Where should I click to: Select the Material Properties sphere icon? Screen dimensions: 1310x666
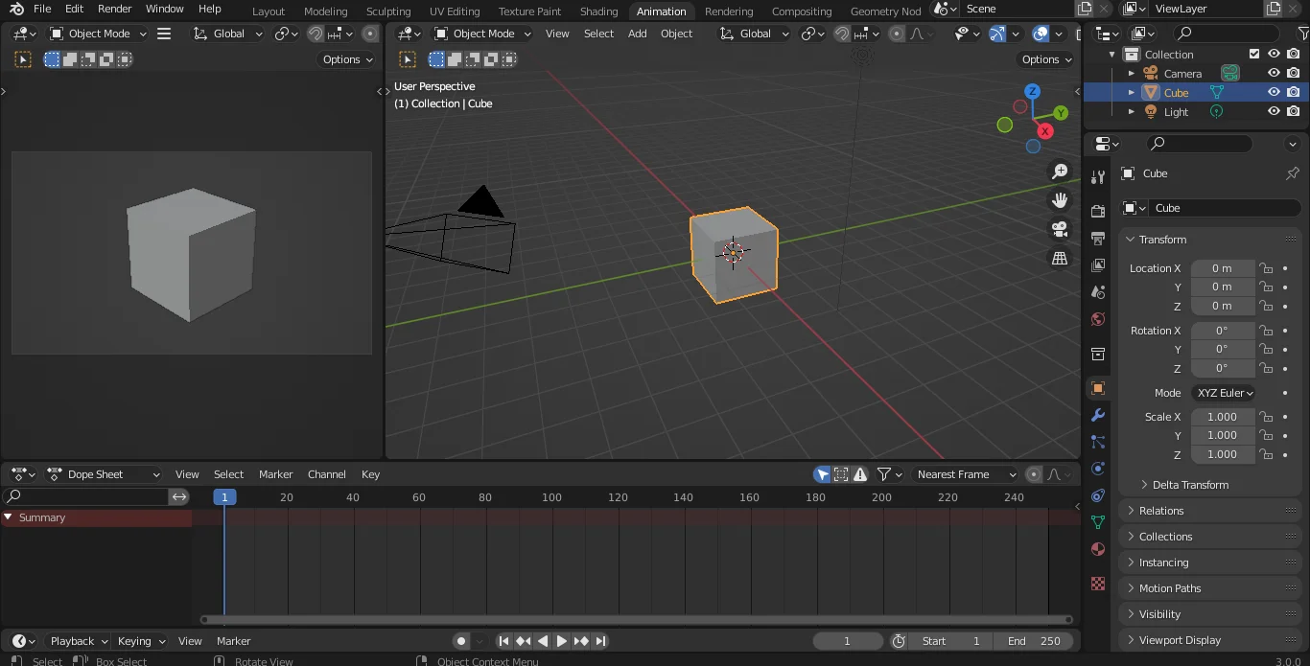pos(1098,549)
